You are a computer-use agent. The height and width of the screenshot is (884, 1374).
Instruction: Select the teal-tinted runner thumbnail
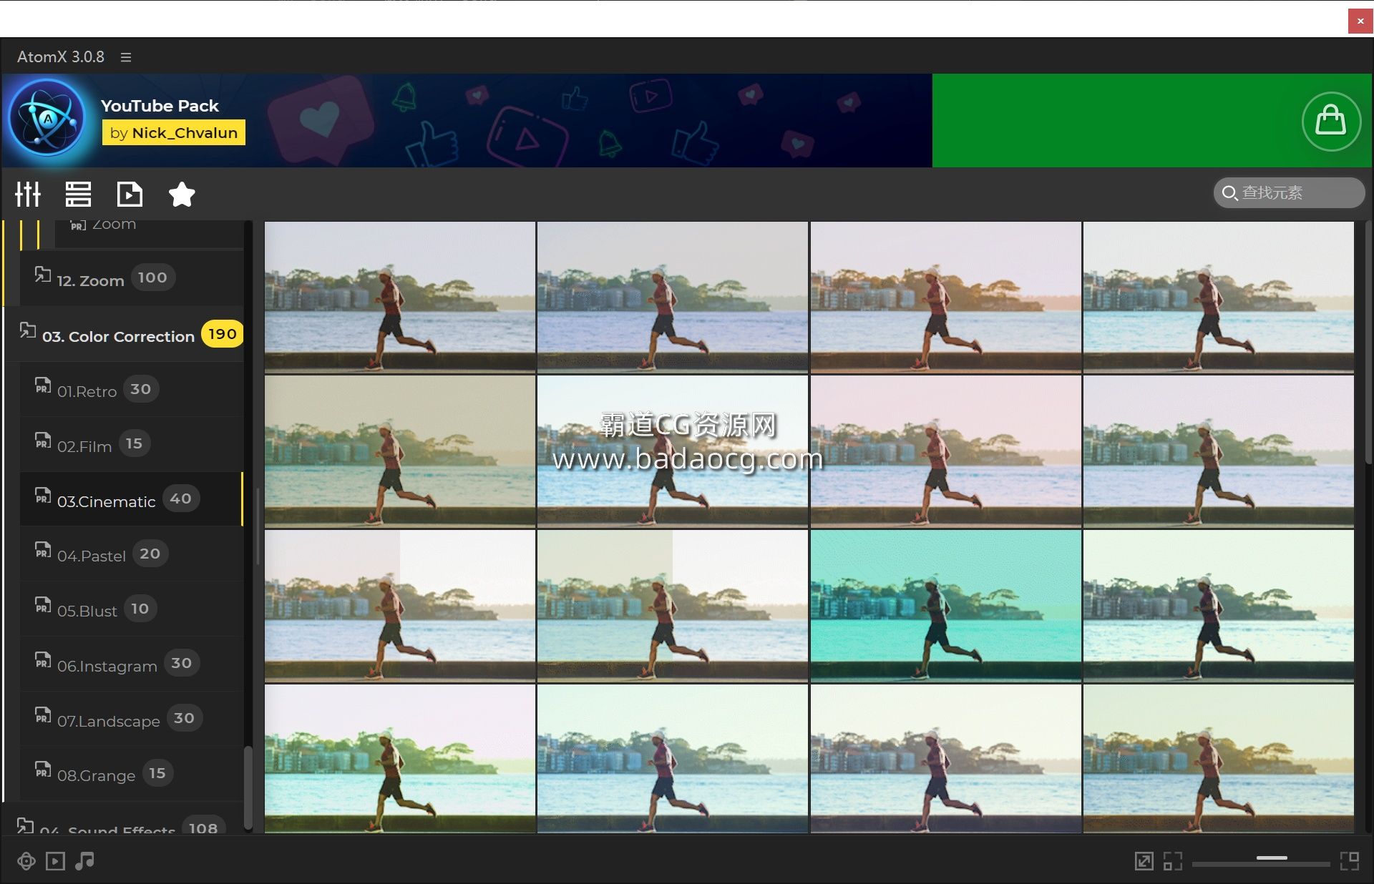coord(945,606)
